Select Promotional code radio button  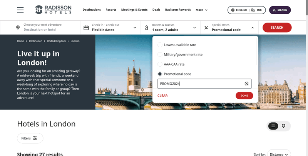pyautogui.click(x=160, y=74)
